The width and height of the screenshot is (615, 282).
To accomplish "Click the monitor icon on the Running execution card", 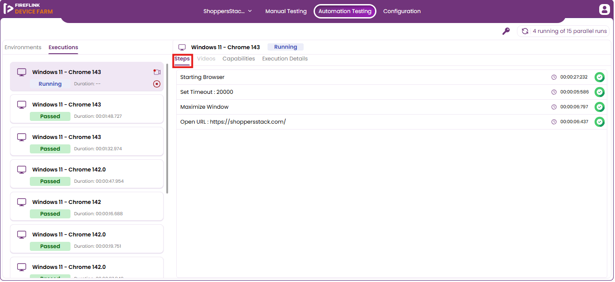I will click(x=22, y=72).
